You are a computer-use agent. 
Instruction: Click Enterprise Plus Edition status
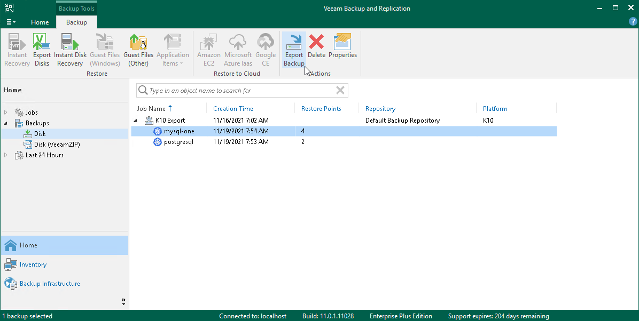(401, 316)
